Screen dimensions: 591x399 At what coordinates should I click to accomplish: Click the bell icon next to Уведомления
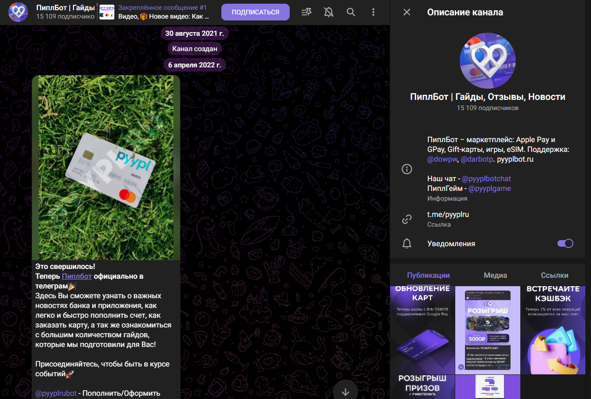pos(407,243)
